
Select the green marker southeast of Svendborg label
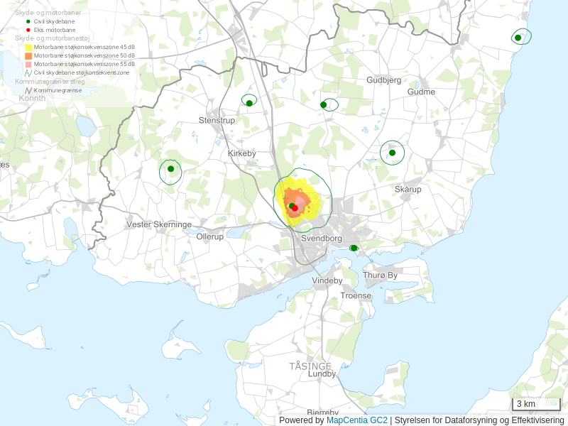point(353,248)
